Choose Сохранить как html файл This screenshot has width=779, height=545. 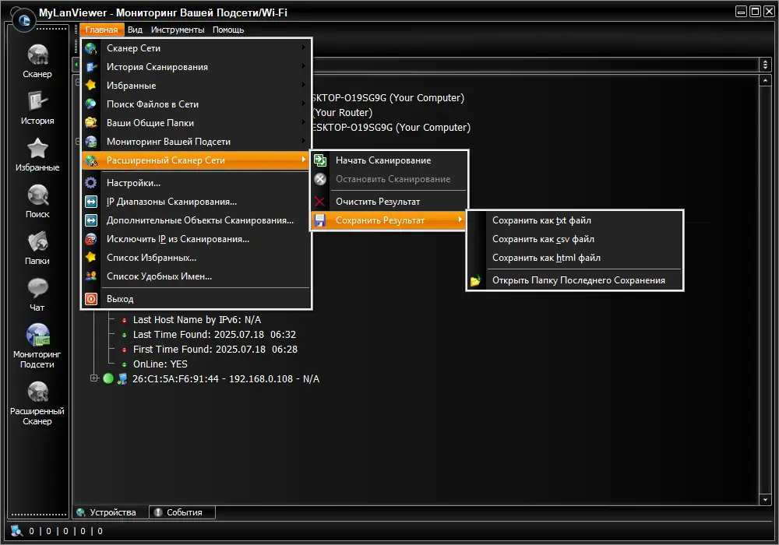coord(575,258)
